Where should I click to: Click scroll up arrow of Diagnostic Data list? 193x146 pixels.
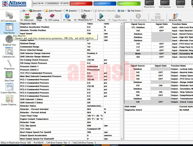pyautogui.click(x=122, y=24)
